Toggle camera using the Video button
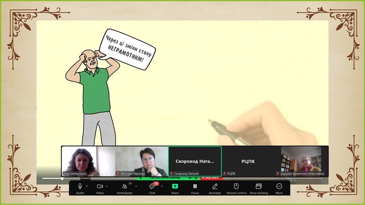Image resolution: width=365 pixels, height=205 pixels. pyautogui.click(x=100, y=186)
